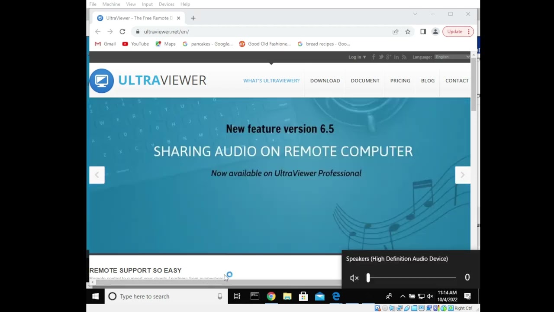Go to the Download page
This screenshot has height=312, width=554.
tap(325, 81)
